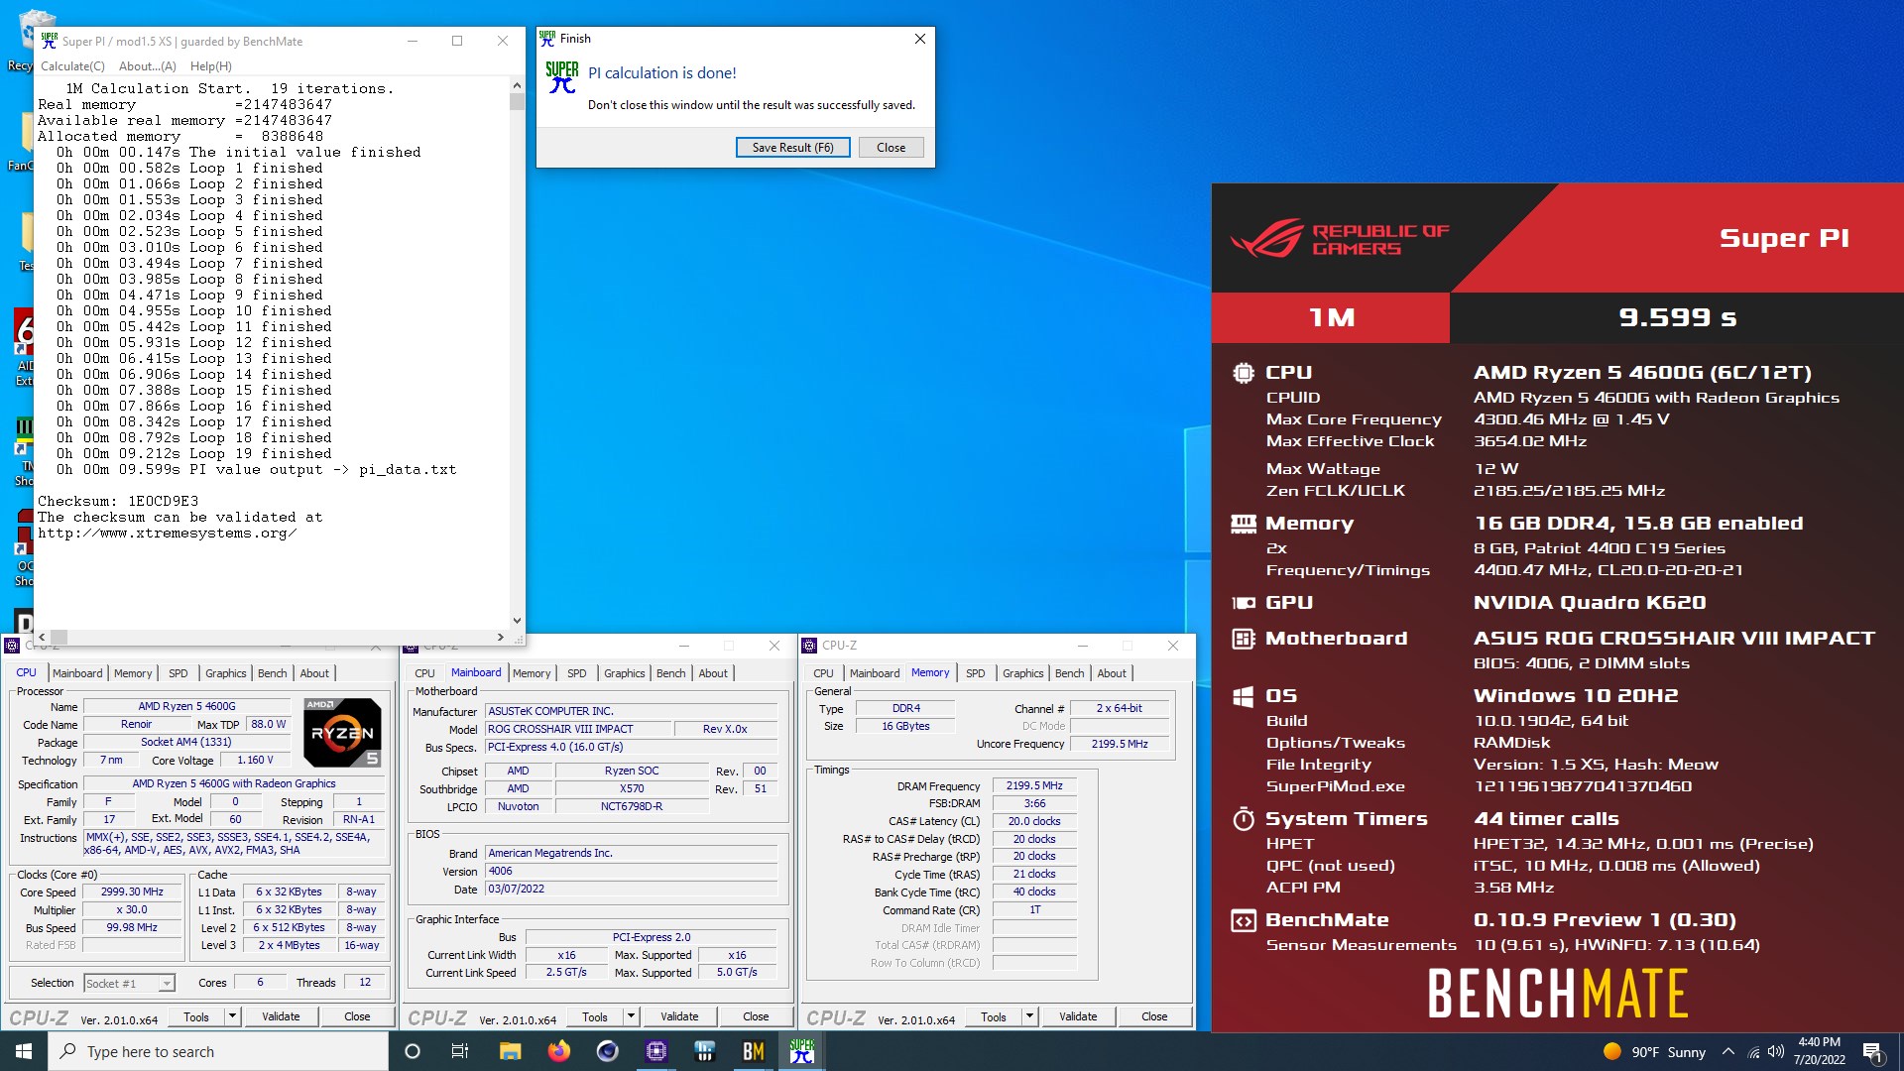Launch File Explorer from taskbar
The height and width of the screenshot is (1071, 1904).
510,1051
